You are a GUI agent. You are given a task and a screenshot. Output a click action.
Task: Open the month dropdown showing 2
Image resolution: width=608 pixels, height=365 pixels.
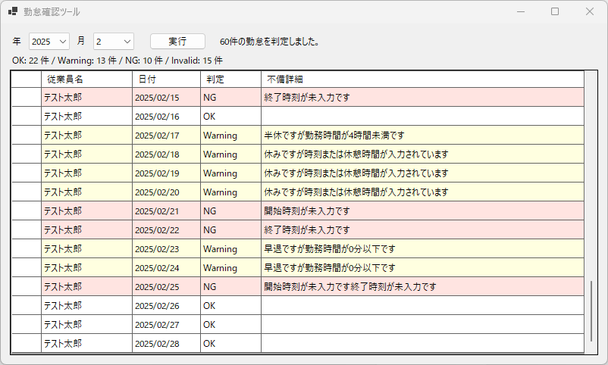(114, 42)
